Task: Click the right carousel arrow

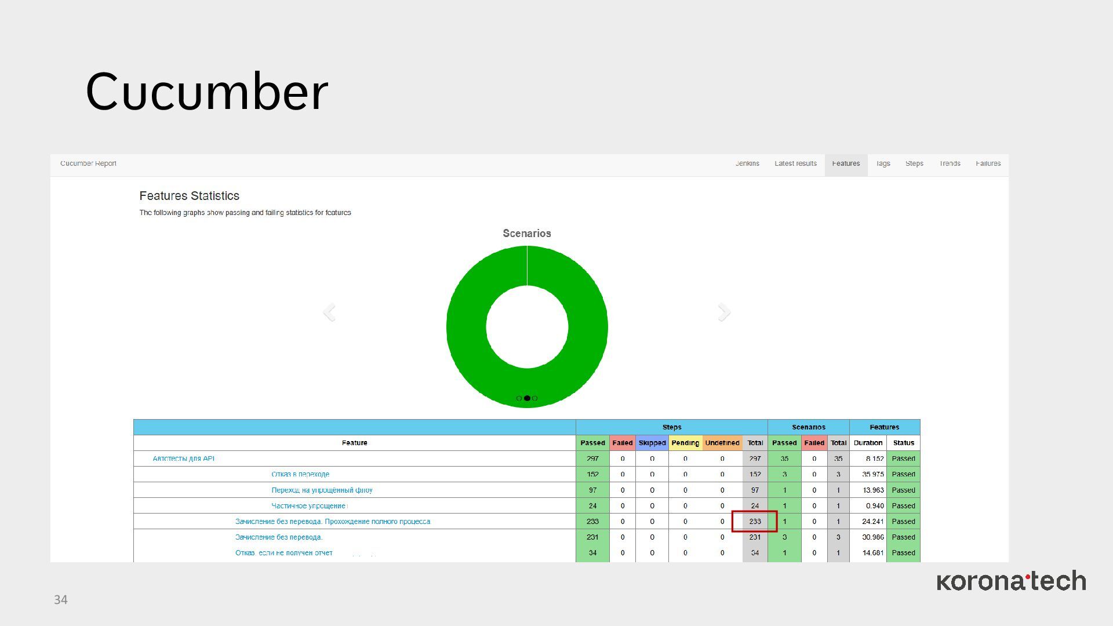Action: tap(724, 312)
